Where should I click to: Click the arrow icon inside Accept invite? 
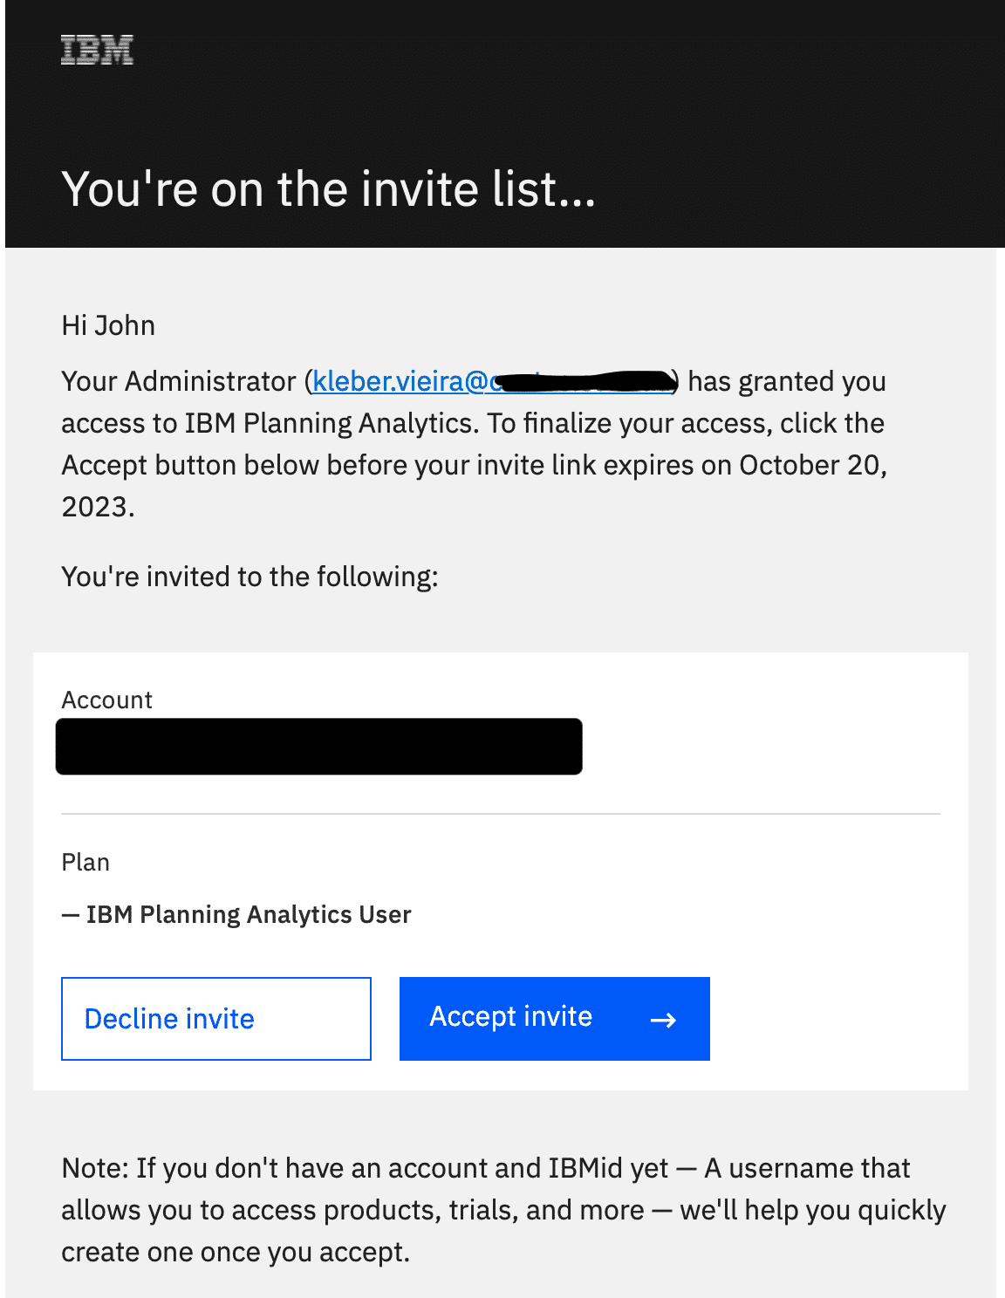(x=662, y=1018)
